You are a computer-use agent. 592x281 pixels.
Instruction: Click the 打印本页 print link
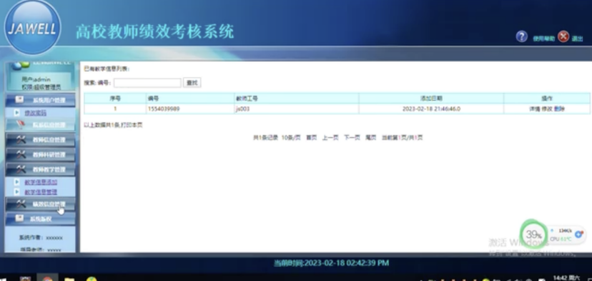pyautogui.click(x=132, y=125)
